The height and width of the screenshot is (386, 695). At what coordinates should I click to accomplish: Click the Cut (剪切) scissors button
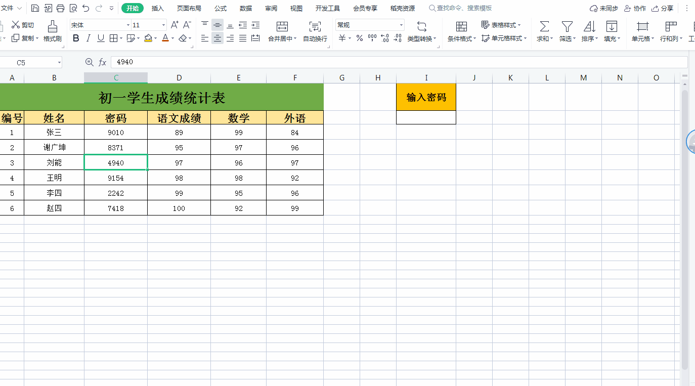coord(23,25)
